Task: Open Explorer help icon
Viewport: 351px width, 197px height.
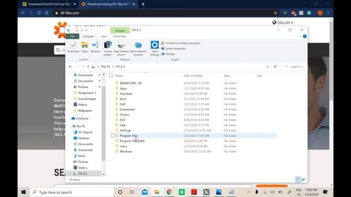Action: pyautogui.click(x=305, y=37)
